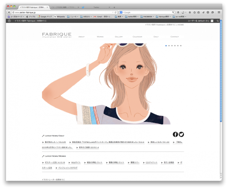The image size is (228, 189).
Task: Open the 美味しいもの/15.1.22 news link
Action: coord(160,142)
